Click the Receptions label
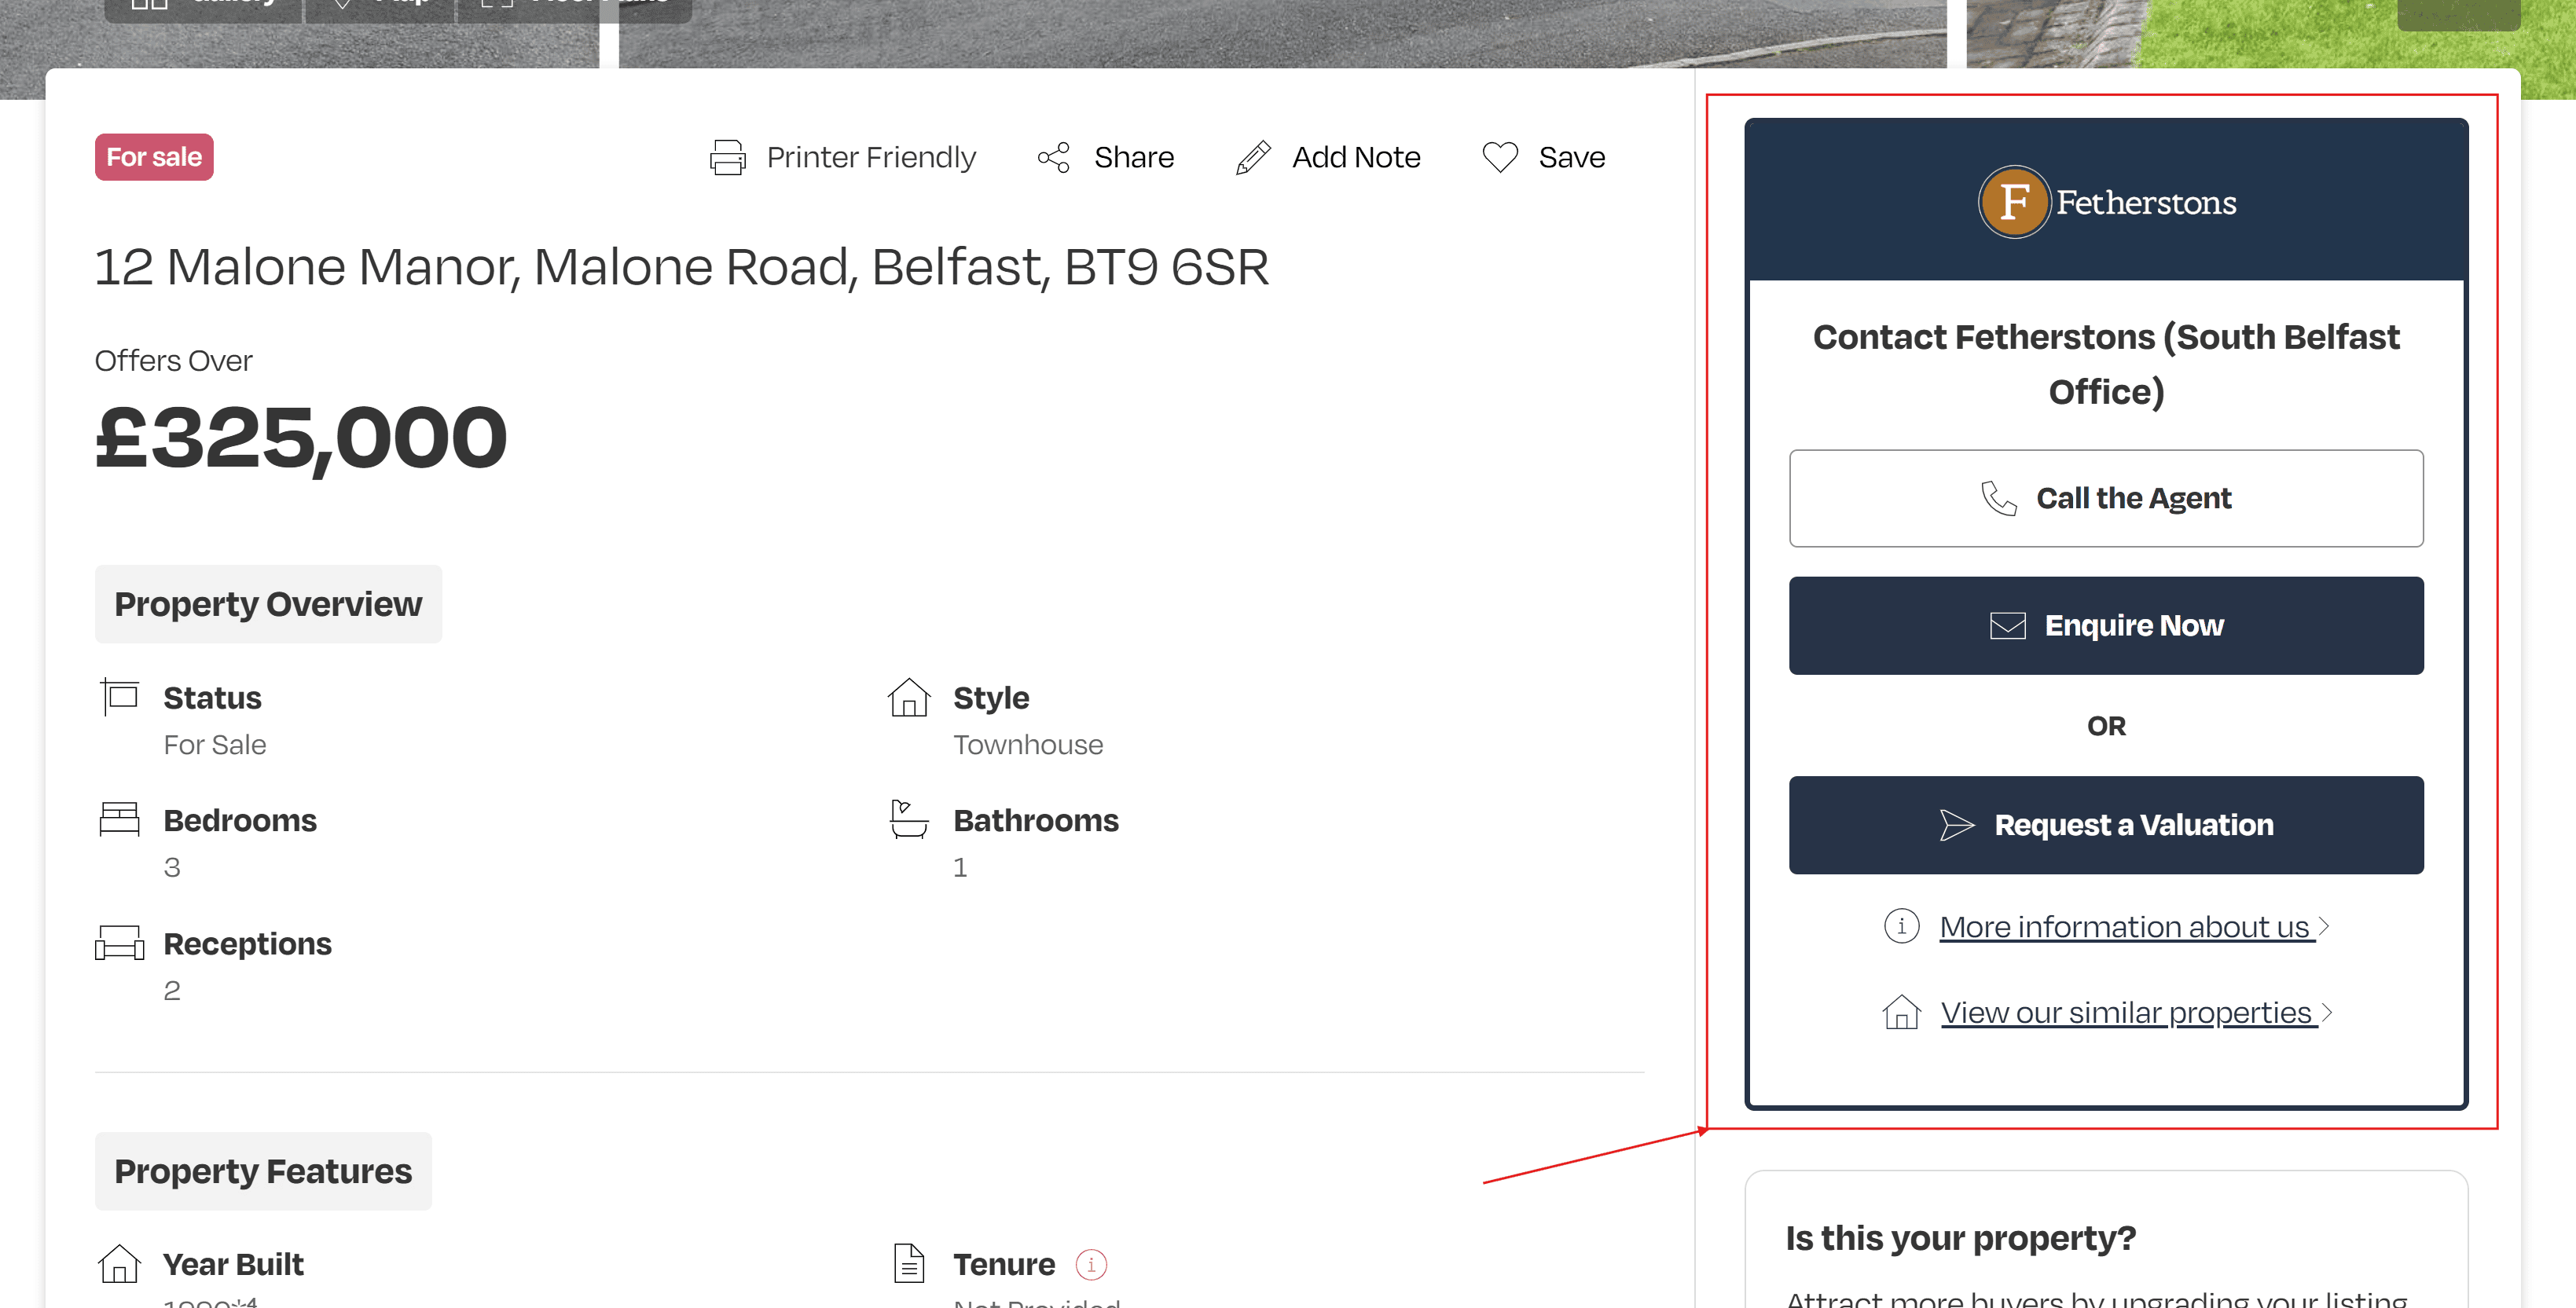Viewport: 2576px width, 1308px height. click(x=247, y=944)
